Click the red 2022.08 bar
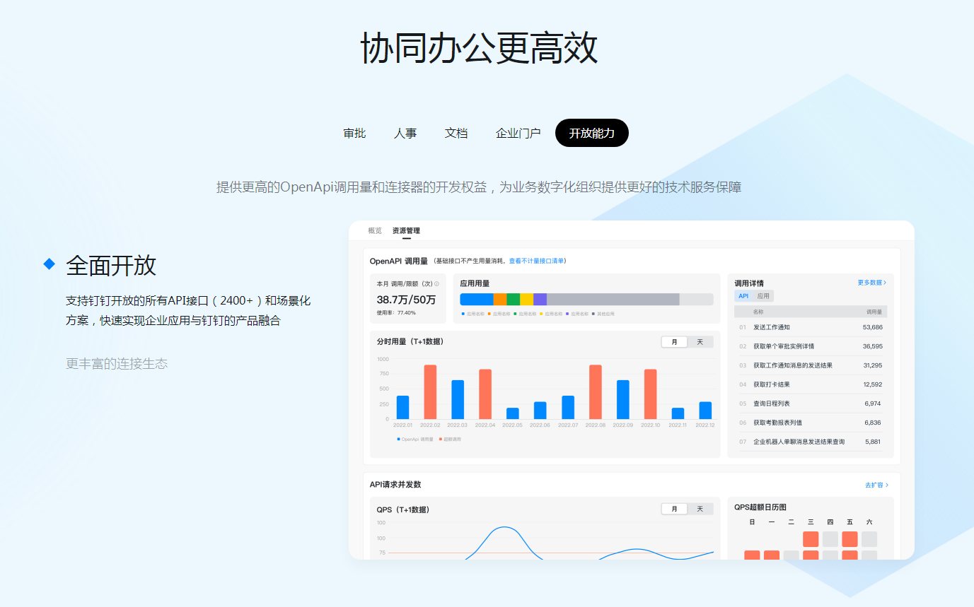 (596, 392)
